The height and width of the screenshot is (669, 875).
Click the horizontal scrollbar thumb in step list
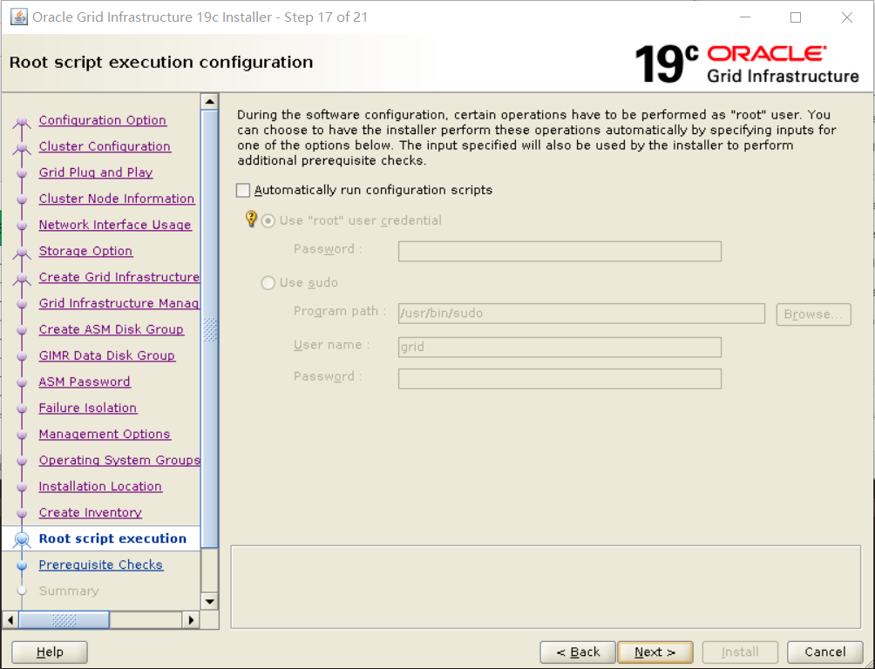tap(64, 620)
